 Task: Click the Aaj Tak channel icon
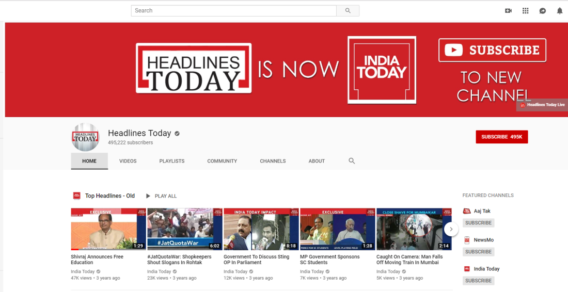tap(467, 211)
